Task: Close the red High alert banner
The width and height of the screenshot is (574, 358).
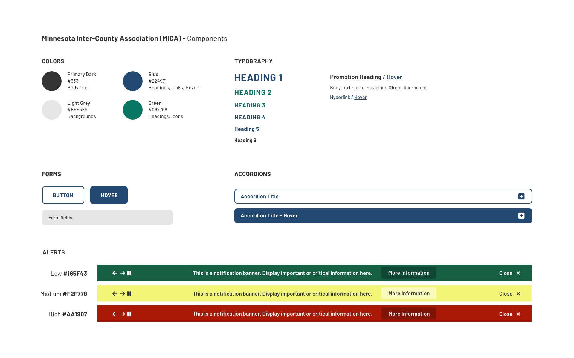Action: coord(510,314)
